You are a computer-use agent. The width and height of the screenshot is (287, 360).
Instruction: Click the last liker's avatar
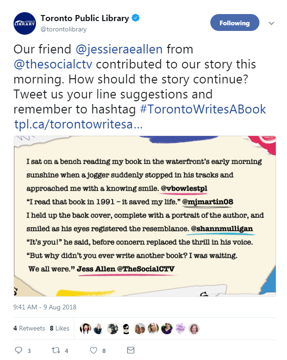point(194,329)
